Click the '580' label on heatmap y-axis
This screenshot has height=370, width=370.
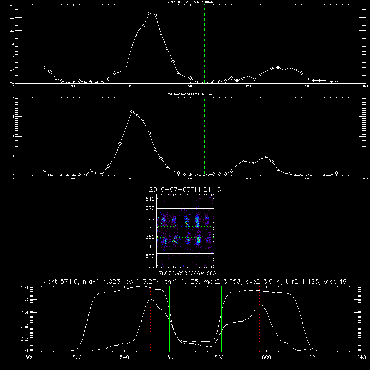pos(150,228)
